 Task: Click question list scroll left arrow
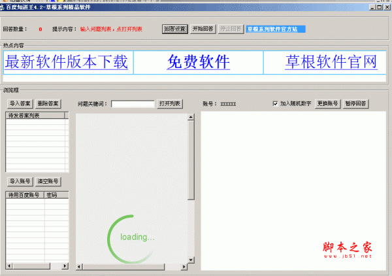click(x=79, y=267)
